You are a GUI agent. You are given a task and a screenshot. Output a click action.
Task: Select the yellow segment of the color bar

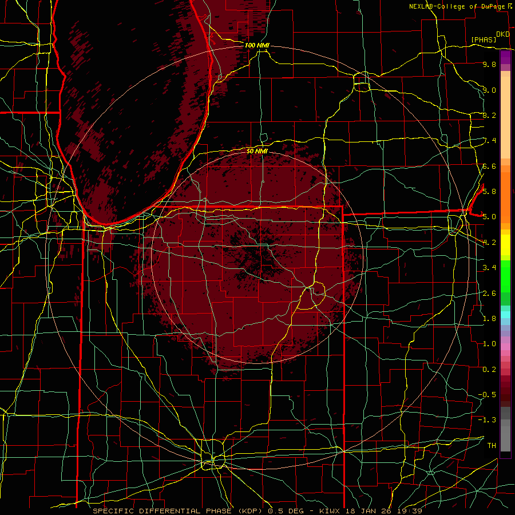tap(505, 245)
